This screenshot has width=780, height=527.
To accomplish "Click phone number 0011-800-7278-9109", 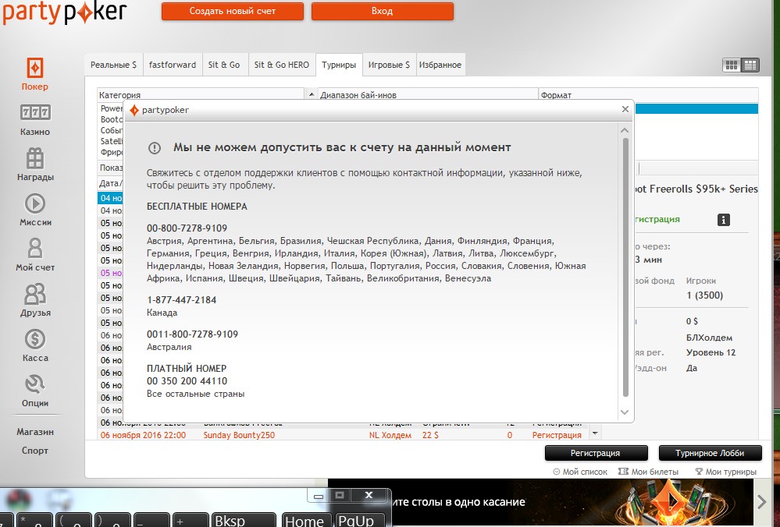I will (192, 334).
